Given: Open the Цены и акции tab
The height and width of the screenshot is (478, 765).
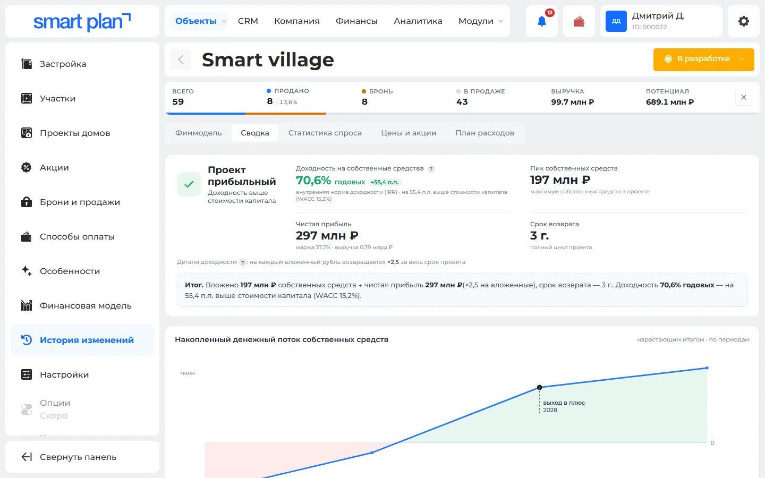Looking at the screenshot, I should click(409, 133).
